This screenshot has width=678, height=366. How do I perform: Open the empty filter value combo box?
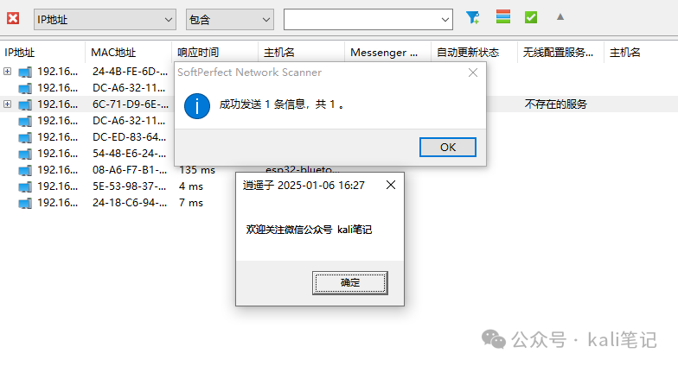coord(368,19)
